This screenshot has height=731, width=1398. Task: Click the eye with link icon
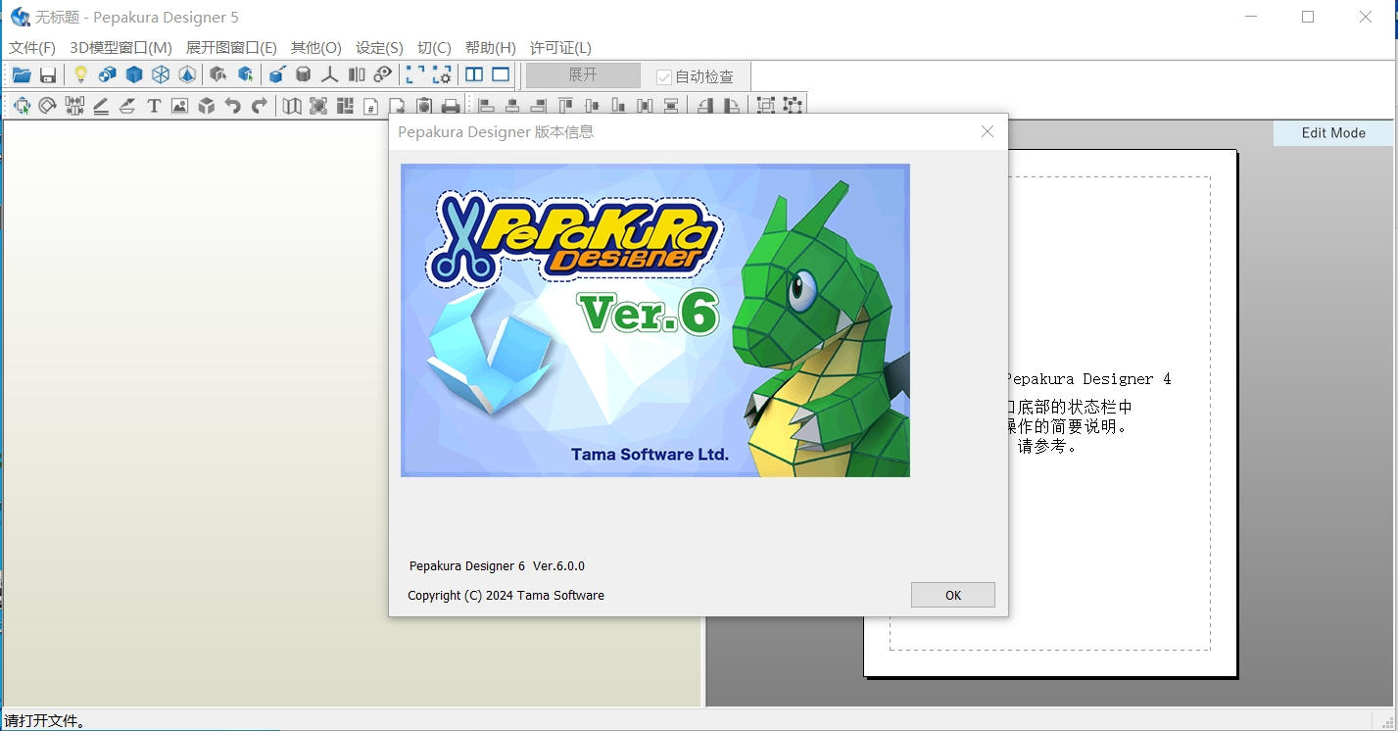click(x=383, y=75)
